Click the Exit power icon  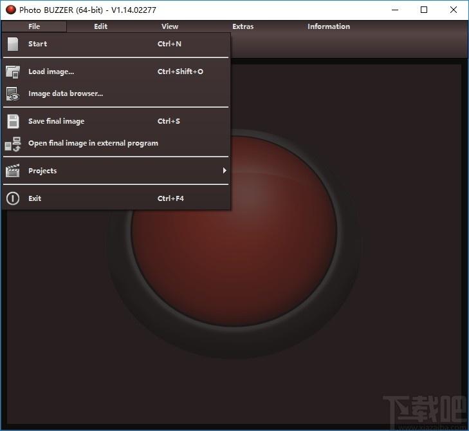pos(13,198)
